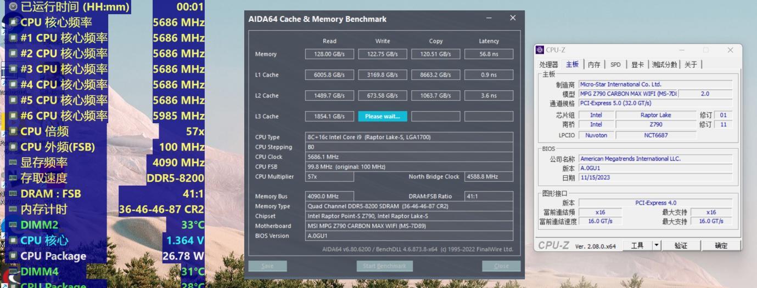The height and width of the screenshot is (288, 757).
Task: Click the chip icon beside CPU 倍频
Action: 13,131
